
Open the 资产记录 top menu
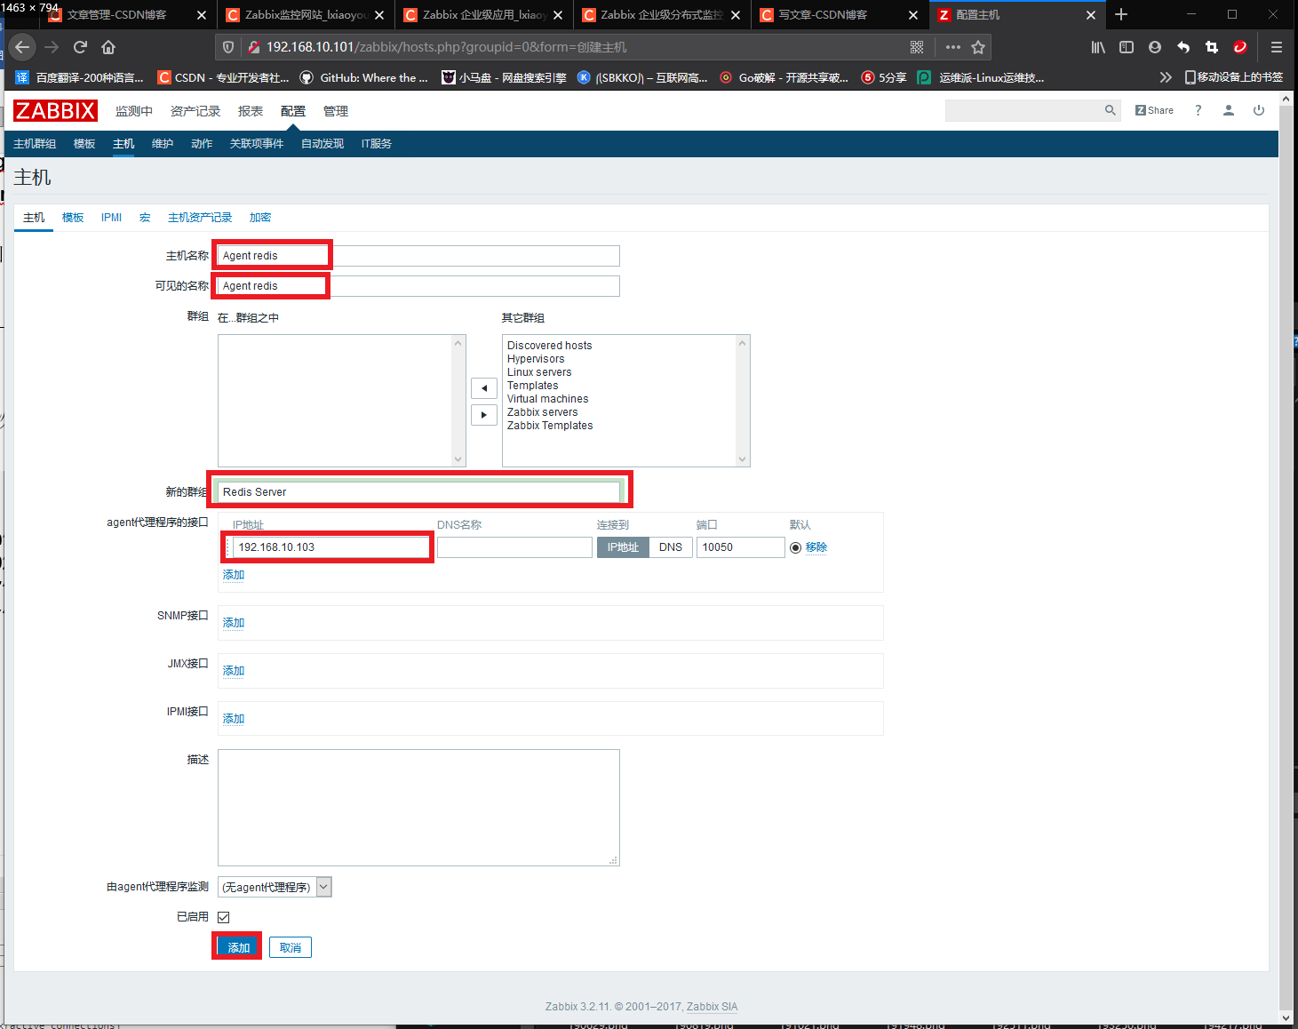[x=195, y=111]
